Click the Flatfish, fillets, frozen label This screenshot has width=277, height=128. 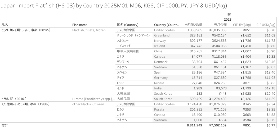(89, 30)
